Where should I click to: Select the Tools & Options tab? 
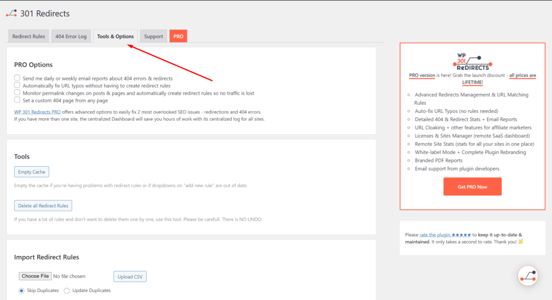pos(115,37)
